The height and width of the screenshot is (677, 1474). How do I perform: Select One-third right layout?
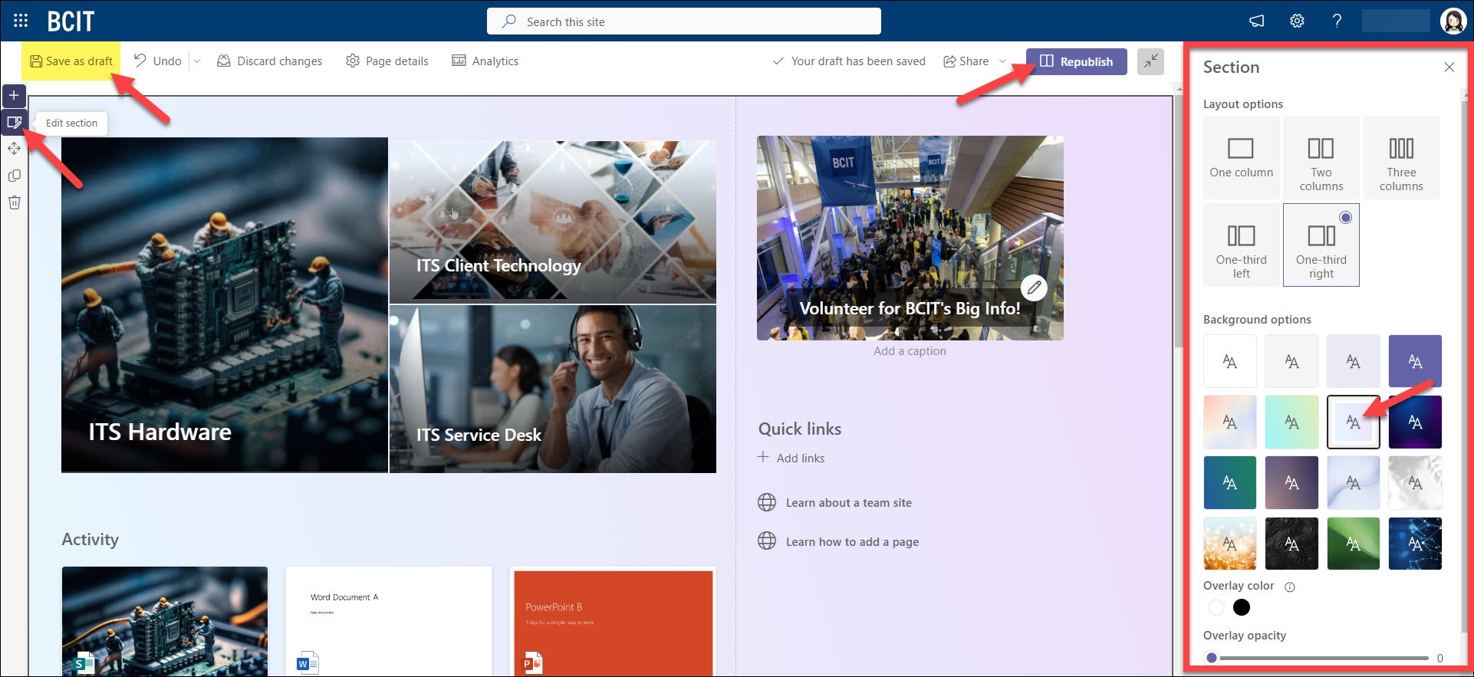(x=1321, y=245)
